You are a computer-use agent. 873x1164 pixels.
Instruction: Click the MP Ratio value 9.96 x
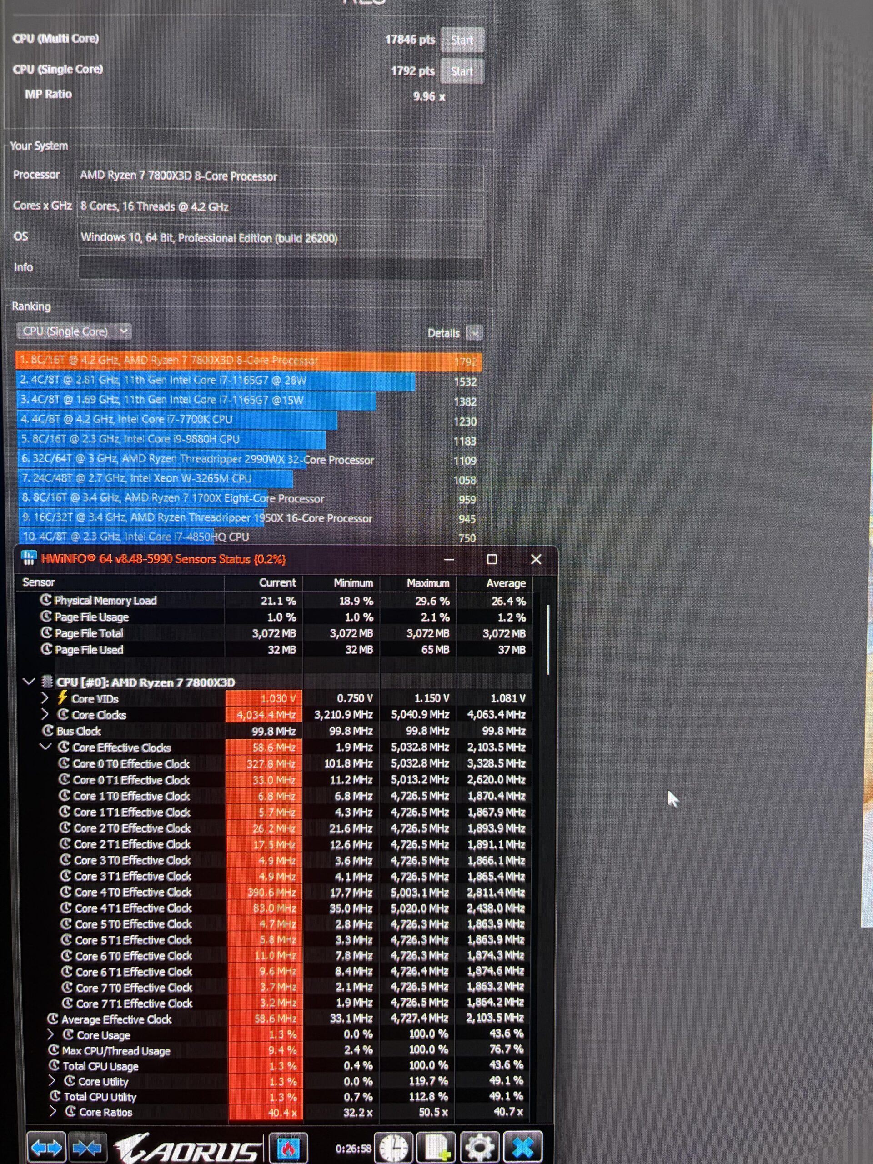tap(429, 97)
